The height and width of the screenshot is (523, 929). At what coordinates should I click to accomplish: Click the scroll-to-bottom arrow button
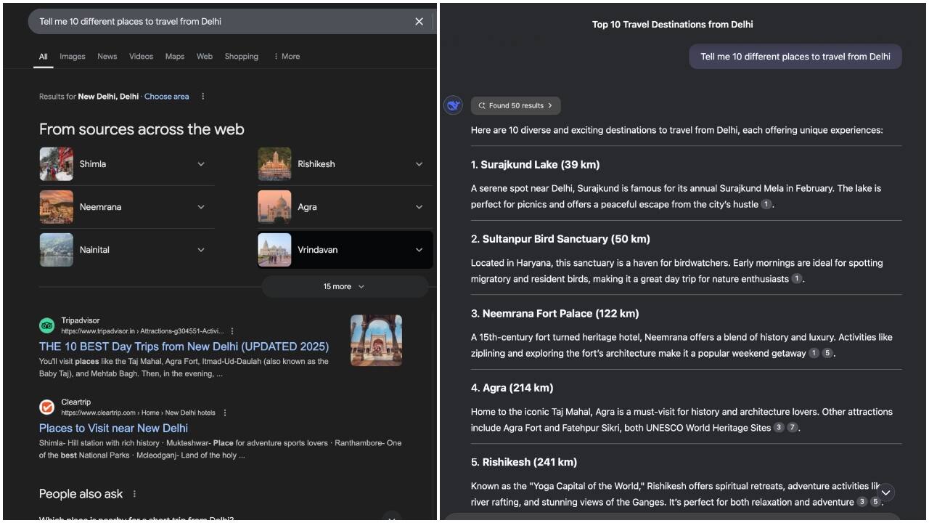tap(885, 492)
